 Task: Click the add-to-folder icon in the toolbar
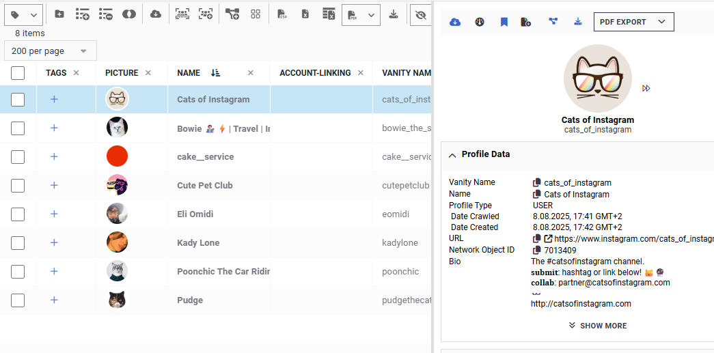tap(59, 14)
